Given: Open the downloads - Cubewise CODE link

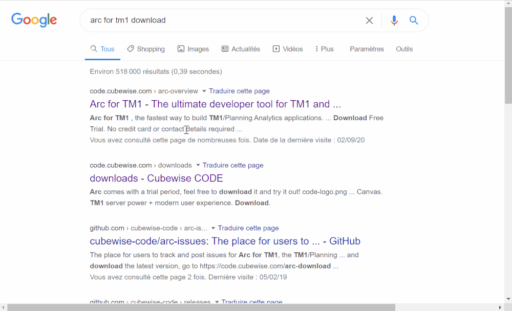Looking at the screenshot, I should click(x=156, y=178).
